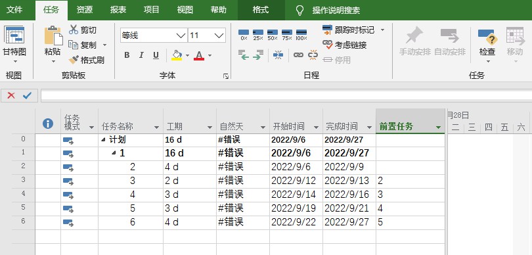Click the Unlink tasks icon
The width and height of the screenshot is (532, 255).
pyautogui.click(x=313, y=55)
